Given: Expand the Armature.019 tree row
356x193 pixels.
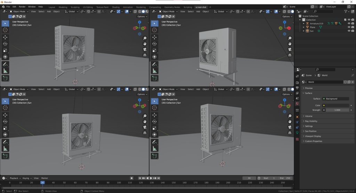Looking at the screenshot, I should pos(304,23).
